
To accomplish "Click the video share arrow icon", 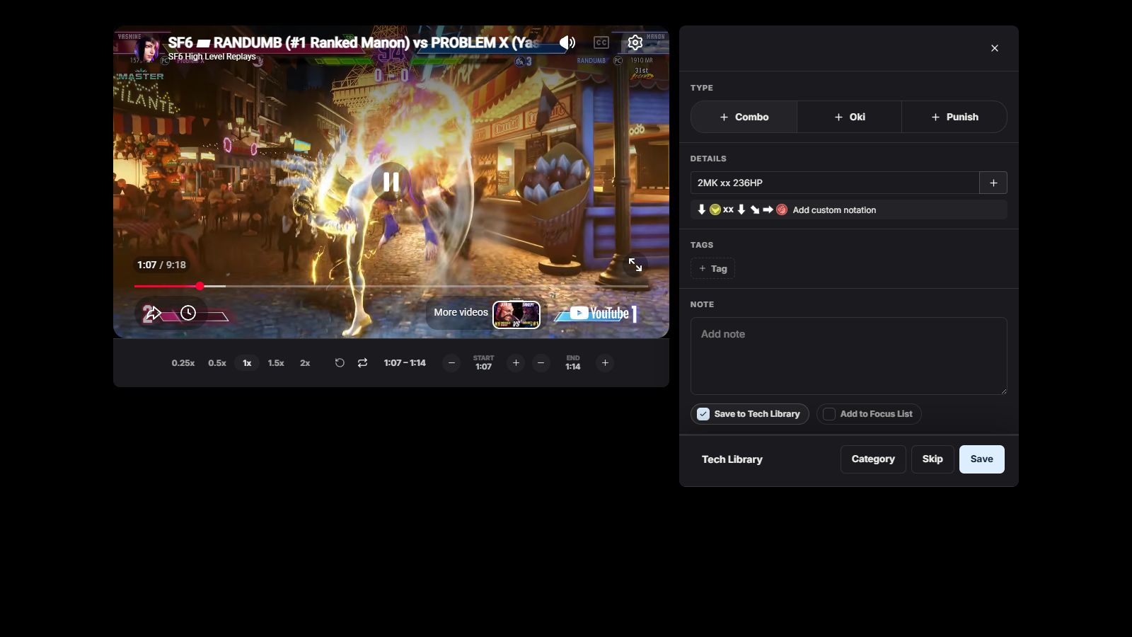I will [153, 313].
